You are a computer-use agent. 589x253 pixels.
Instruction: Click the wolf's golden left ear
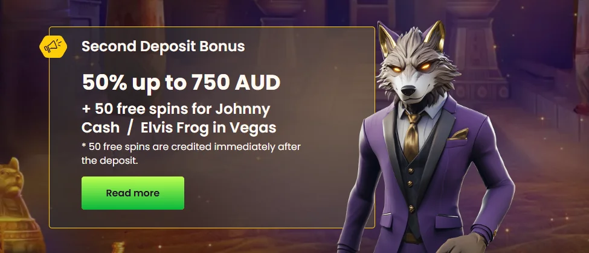pos(386,40)
